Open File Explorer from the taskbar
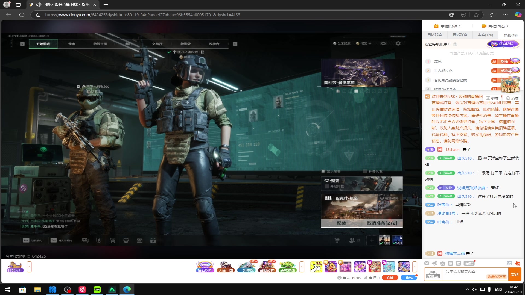The image size is (525, 295). pyautogui.click(x=37, y=290)
